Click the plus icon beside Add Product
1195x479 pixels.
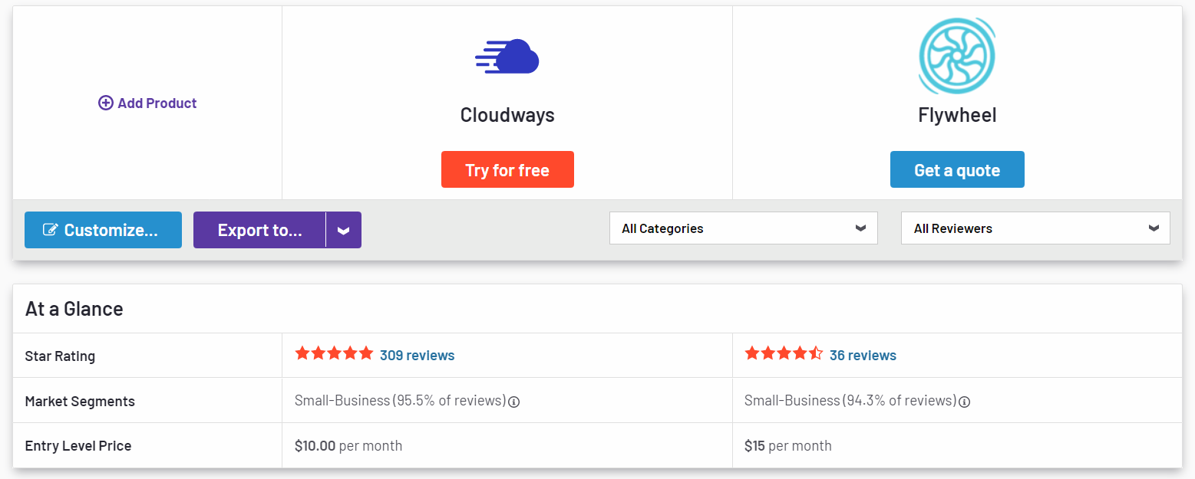(x=106, y=103)
